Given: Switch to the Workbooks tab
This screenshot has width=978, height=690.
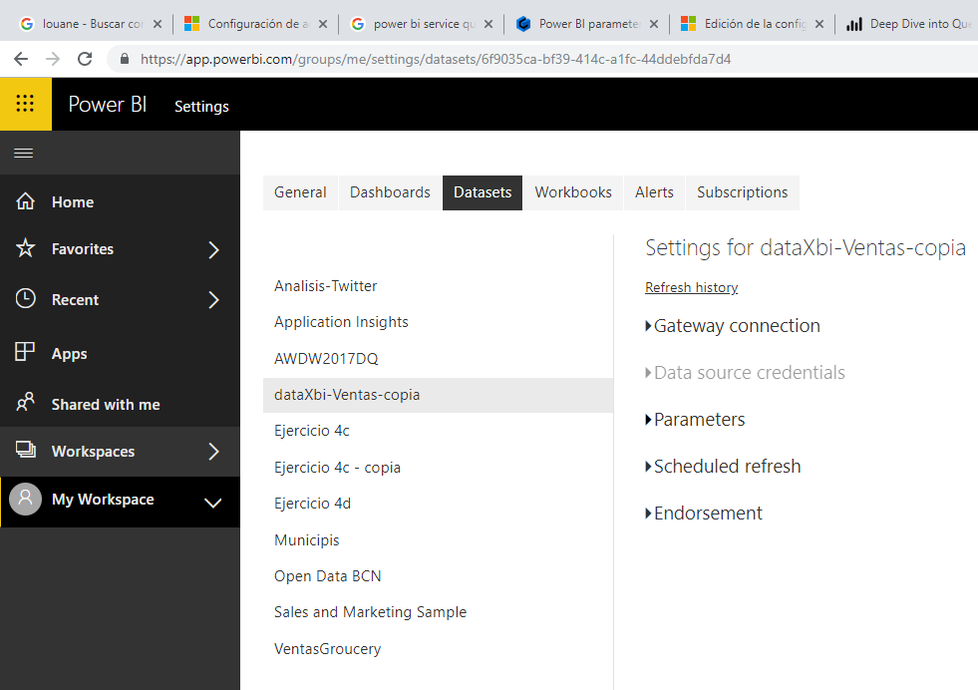Looking at the screenshot, I should coord(572,191).
